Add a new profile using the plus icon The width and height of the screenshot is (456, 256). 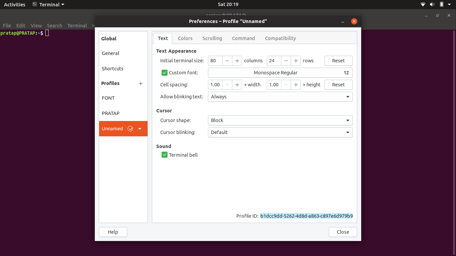141,83
